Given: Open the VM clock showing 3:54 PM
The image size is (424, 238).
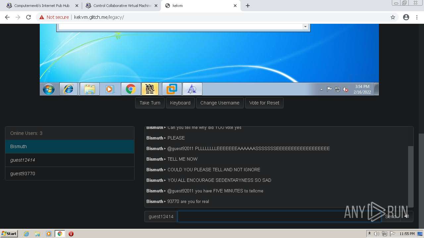Looking at the screenshot, I should [362, 89].
